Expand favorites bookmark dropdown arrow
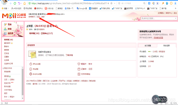 click(x=8, y=8)
